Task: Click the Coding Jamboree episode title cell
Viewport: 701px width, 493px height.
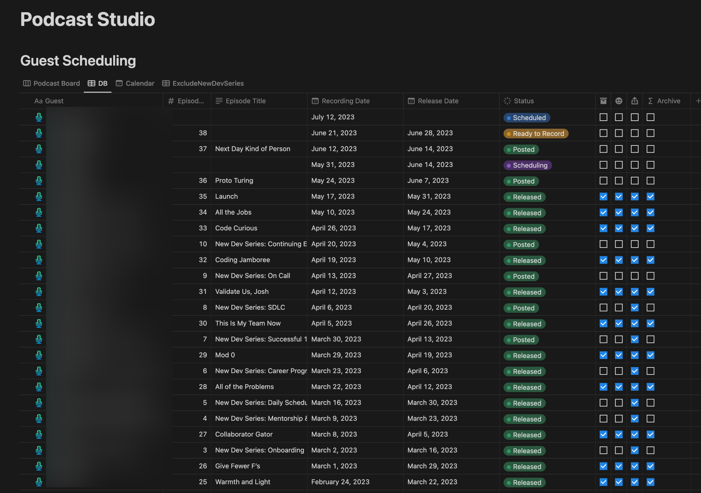Action: [x=243, y=260]
